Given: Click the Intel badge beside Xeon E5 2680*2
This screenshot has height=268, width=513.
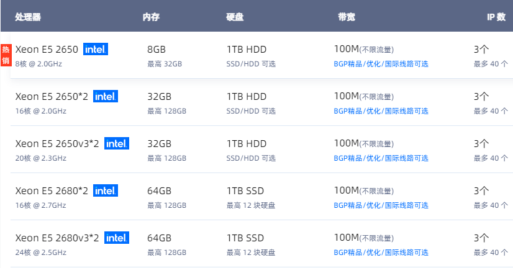Looking at the screenshot, I should coord(106,190).
